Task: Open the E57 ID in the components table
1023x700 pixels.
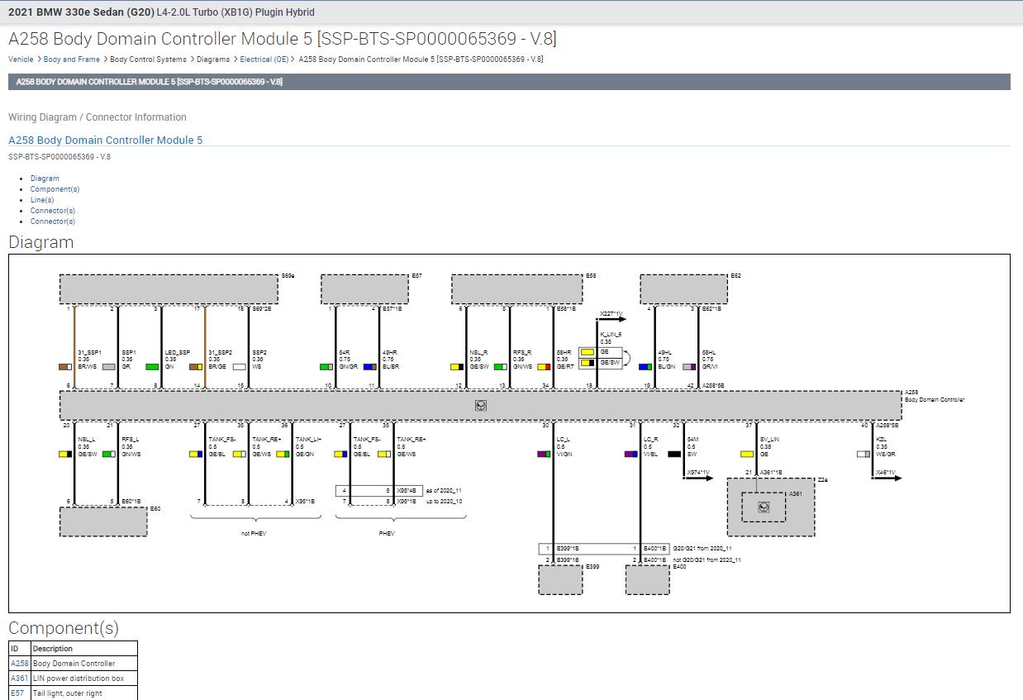Action: pos(17,693)
